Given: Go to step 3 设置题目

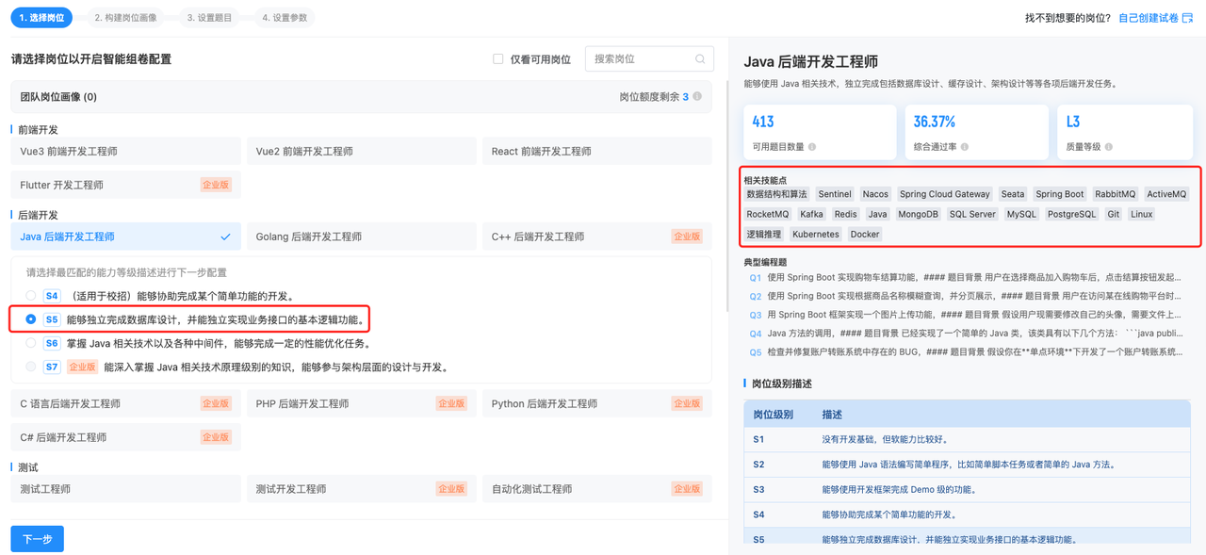Looking at the screenshot, I should (x=208, y=17).
